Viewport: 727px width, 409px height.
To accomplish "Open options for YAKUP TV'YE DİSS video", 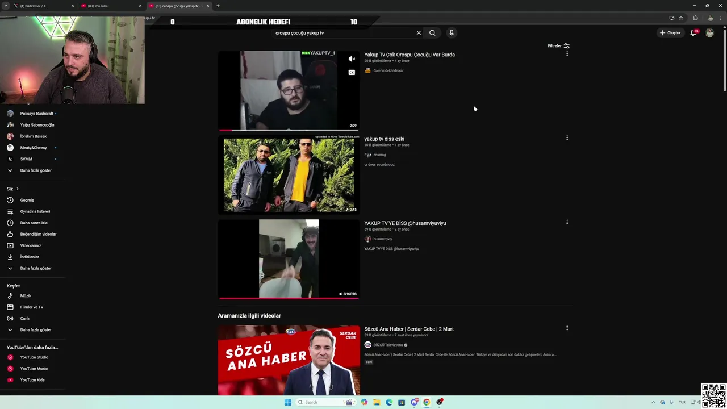I will pos(567,222).
